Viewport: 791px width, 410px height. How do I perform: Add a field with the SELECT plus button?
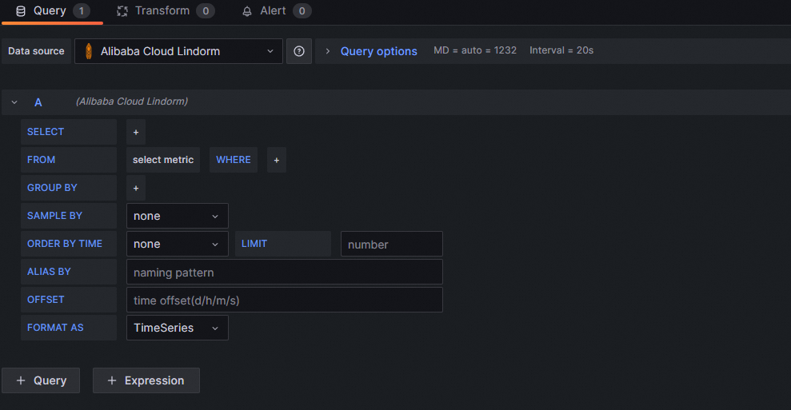pyautogui.click(x=136, y=132)
